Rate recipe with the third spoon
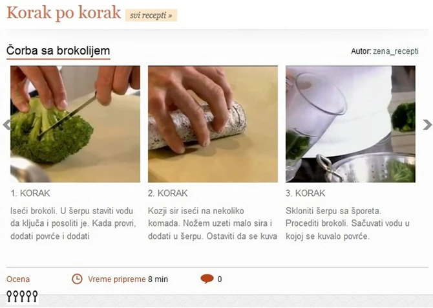Screen dimensions: 433x308 point(22,296)
